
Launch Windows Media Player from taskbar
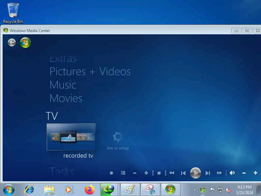[69, 190]
